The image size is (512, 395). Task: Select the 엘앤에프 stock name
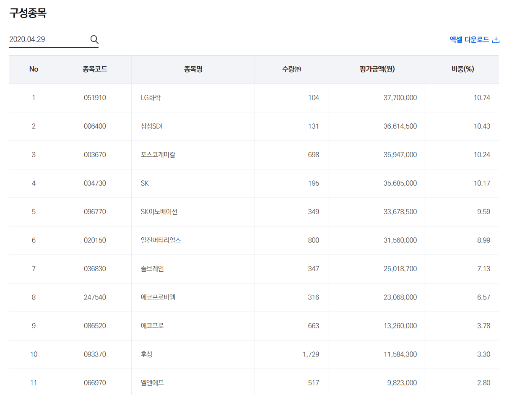152,383
